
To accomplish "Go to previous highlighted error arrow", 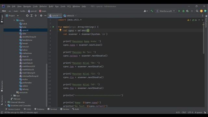I will [199, 20].
